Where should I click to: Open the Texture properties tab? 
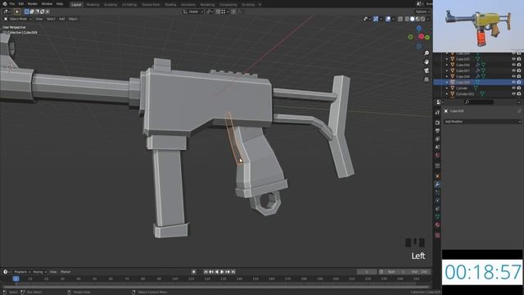[437, 235]
